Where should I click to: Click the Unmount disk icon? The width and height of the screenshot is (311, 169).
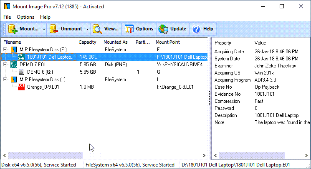(x=54, y=29)
